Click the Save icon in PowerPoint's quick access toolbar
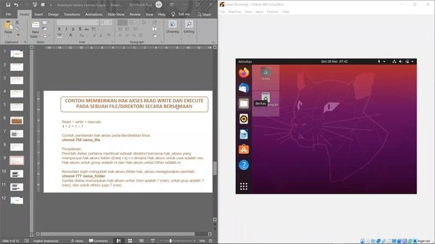 pos(8,5)
